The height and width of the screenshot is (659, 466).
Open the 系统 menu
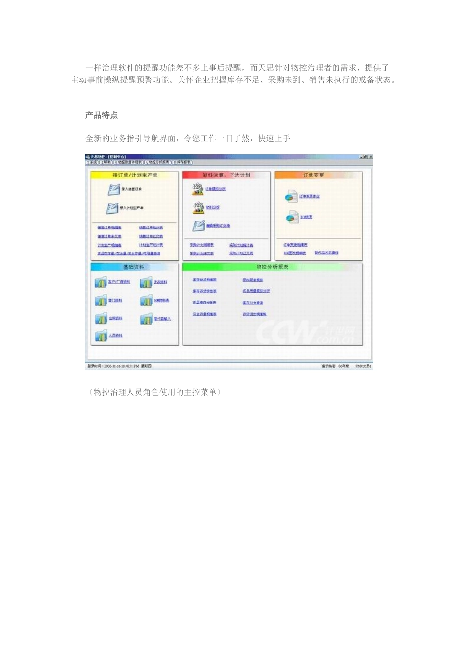click(93, 162)
